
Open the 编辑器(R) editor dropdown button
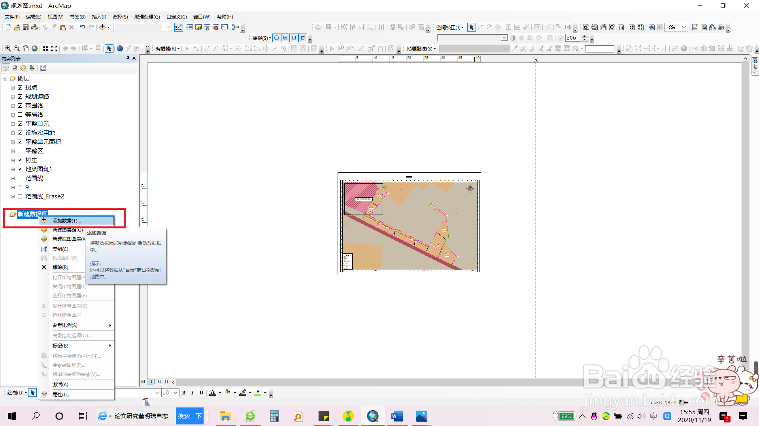coord(168,49)
